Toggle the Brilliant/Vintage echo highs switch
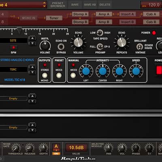The height and width of the screenshot is (162, 162). click(x=140, y=47)
